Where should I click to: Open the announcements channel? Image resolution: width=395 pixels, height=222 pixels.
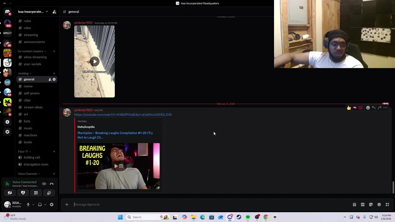point(37,42)
